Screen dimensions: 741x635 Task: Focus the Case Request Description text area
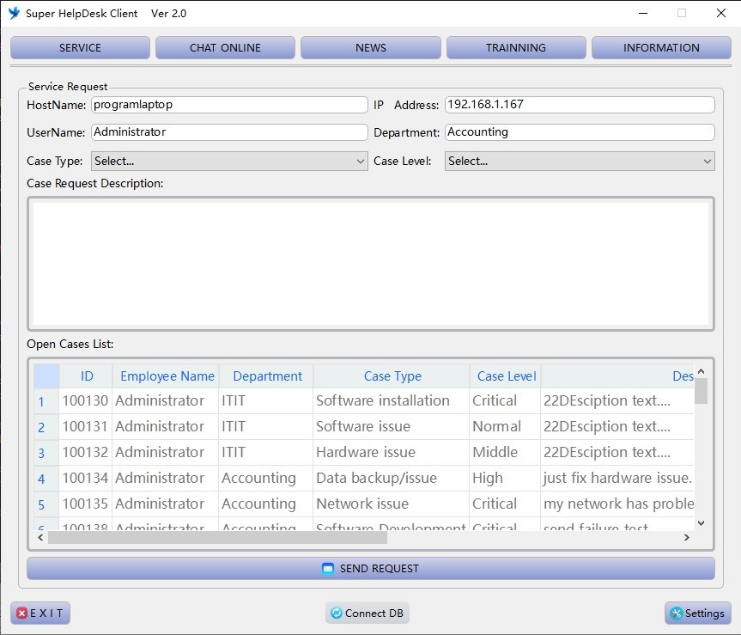[370, 263]
